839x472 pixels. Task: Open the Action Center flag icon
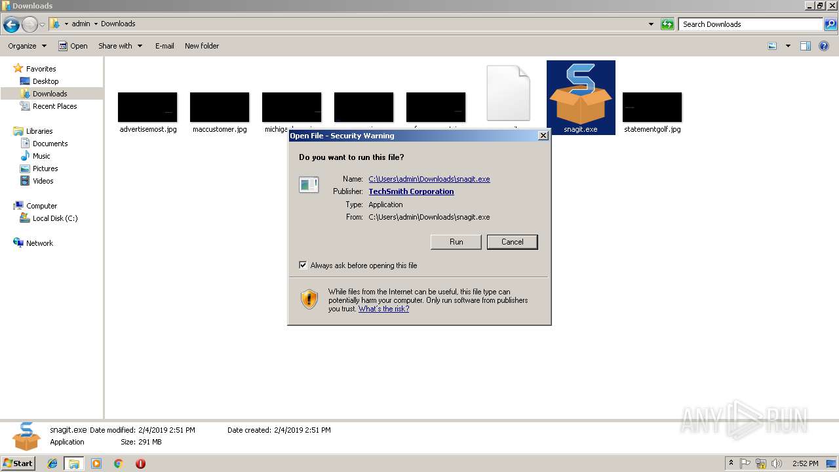(x=745, y=463)
